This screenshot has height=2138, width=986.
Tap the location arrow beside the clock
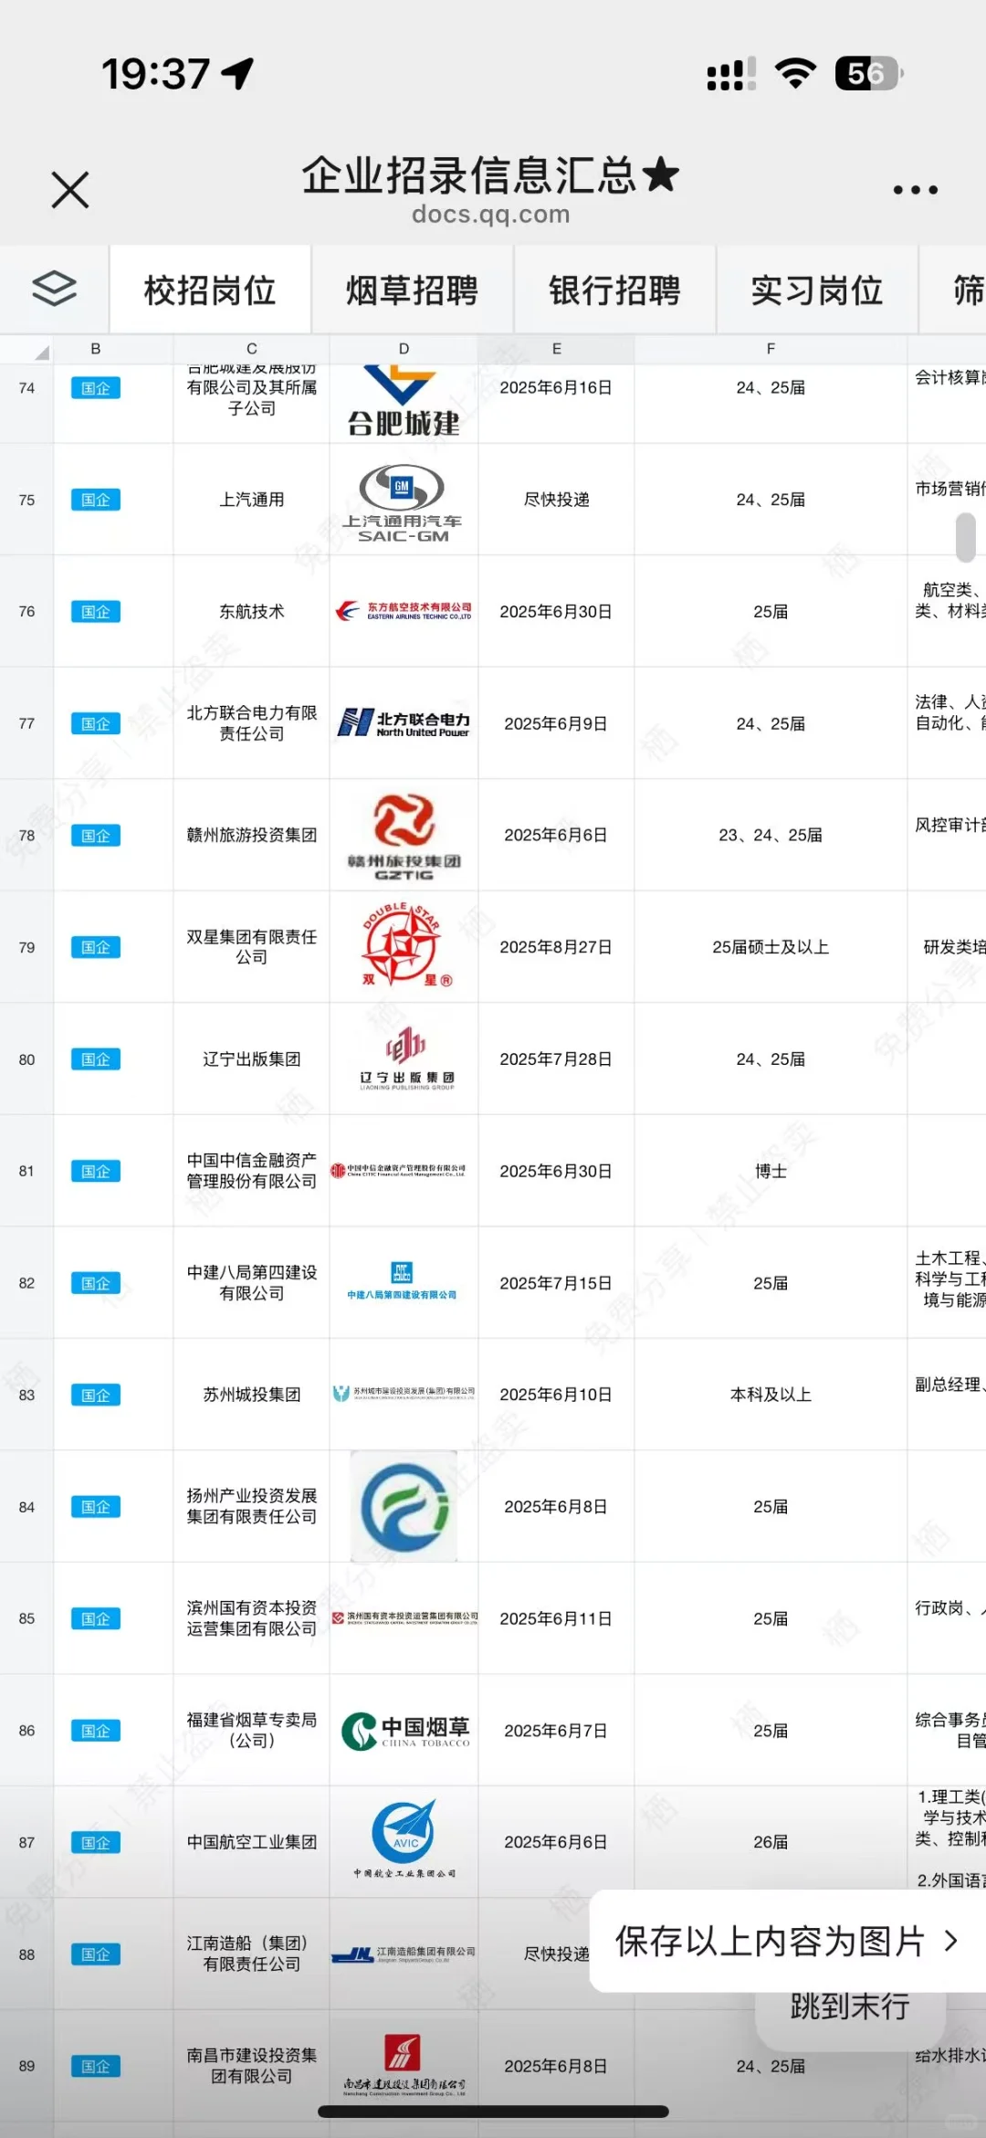pos(238,73)
